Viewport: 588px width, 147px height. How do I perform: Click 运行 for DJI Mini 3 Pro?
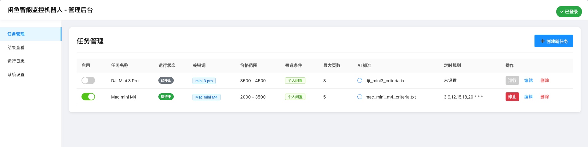click(512, 80)
